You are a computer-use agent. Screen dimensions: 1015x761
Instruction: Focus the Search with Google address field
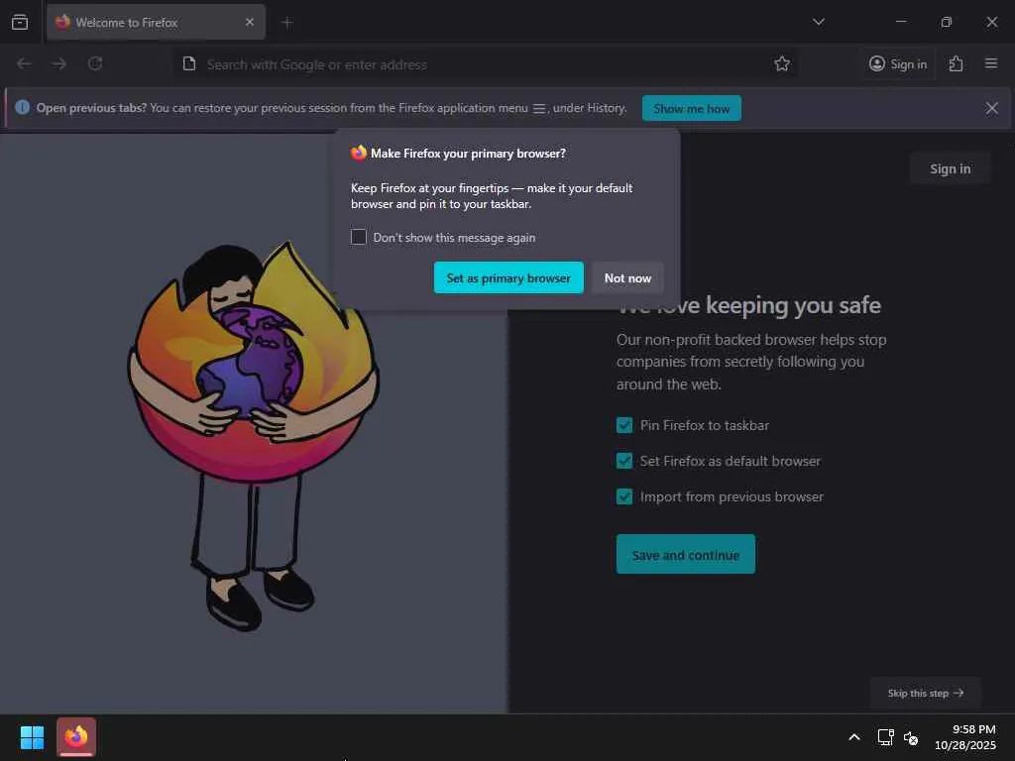point(484,64)
